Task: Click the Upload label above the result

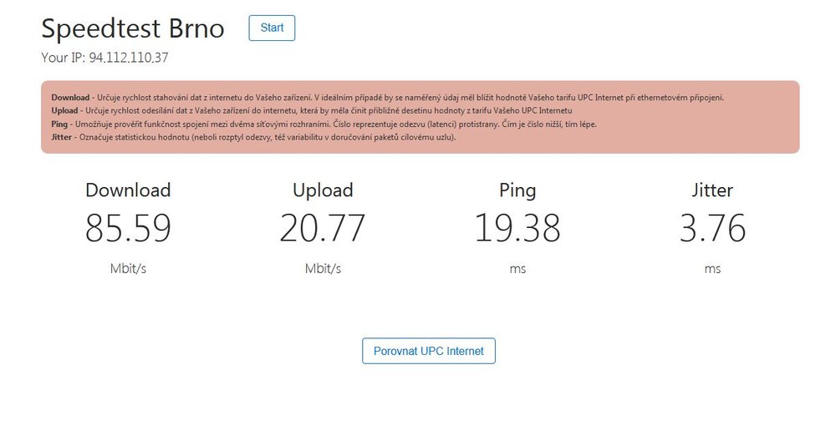Action: [323, 190]
